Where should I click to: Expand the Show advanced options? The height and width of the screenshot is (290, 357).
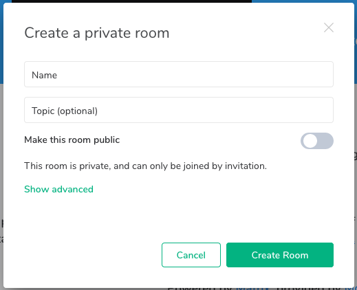(58, 189)
